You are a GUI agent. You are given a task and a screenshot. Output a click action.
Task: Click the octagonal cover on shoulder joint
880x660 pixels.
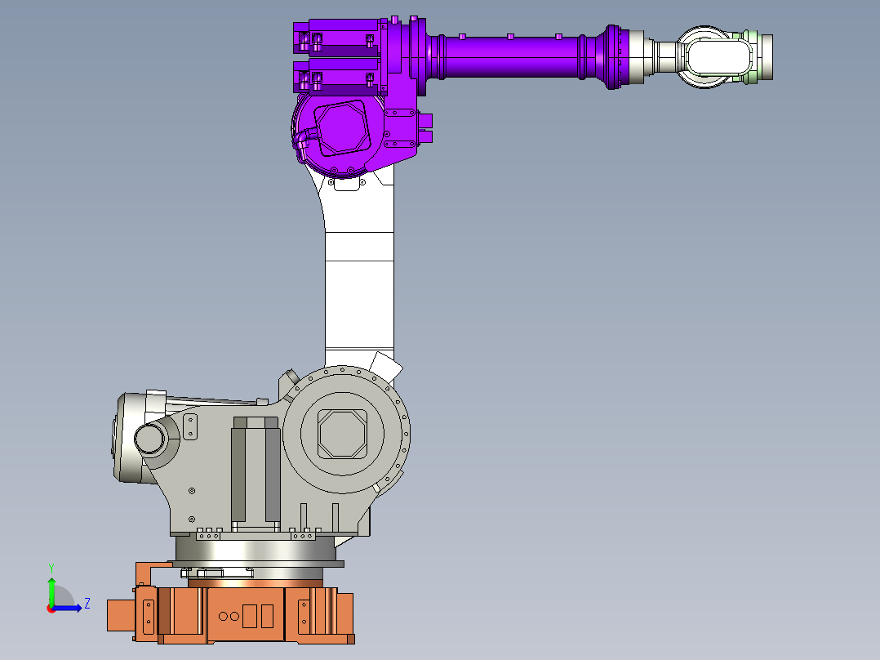point(343,433)
